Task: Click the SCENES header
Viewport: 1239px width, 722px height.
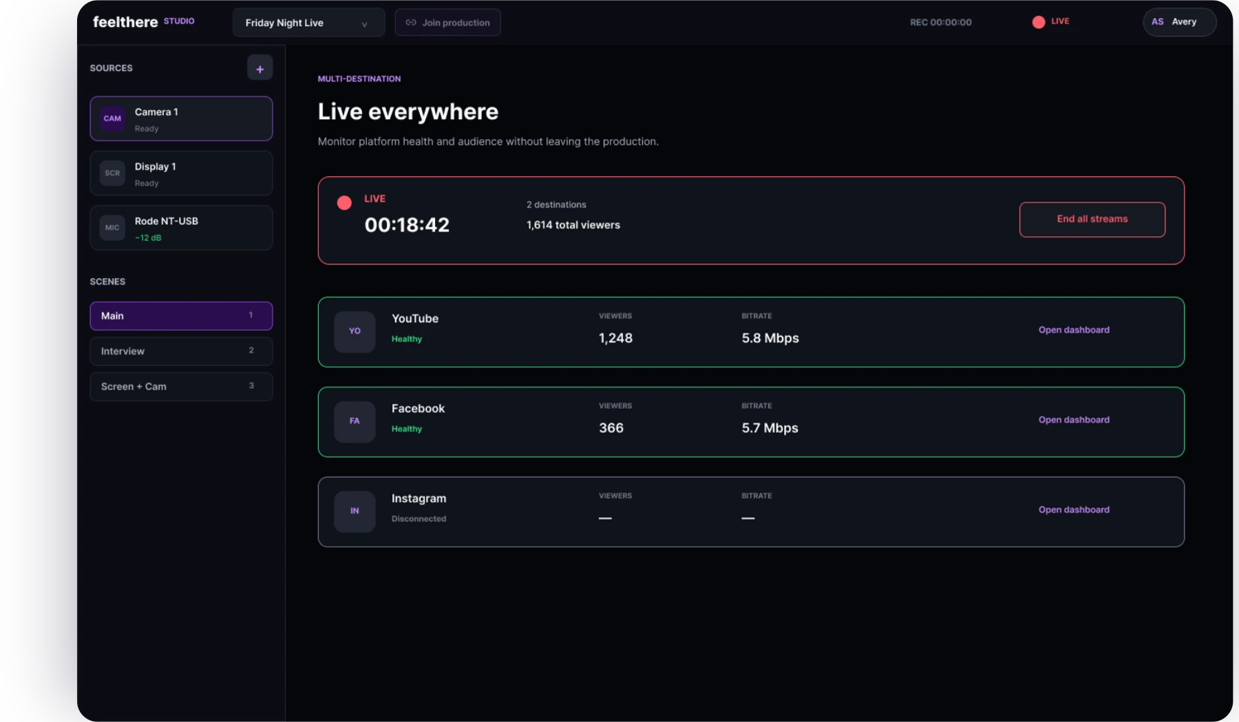Action: [x=107, y=282]
